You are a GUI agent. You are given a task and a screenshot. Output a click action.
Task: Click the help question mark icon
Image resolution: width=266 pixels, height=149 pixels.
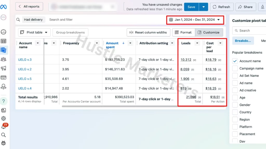4,101
